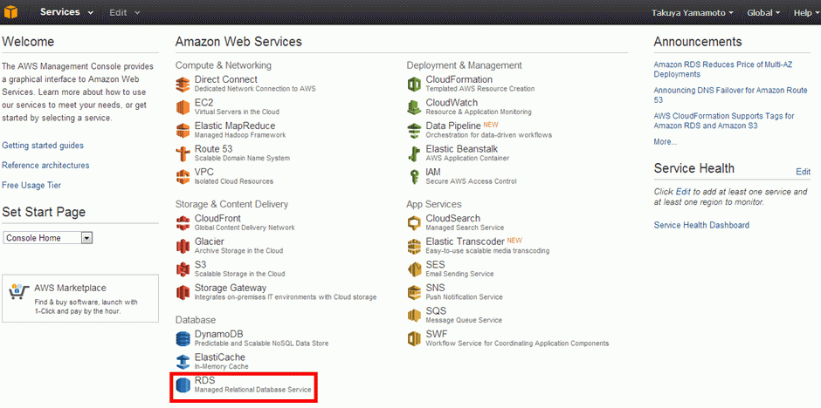Click the SQS service icon

(x=414, y=315)
